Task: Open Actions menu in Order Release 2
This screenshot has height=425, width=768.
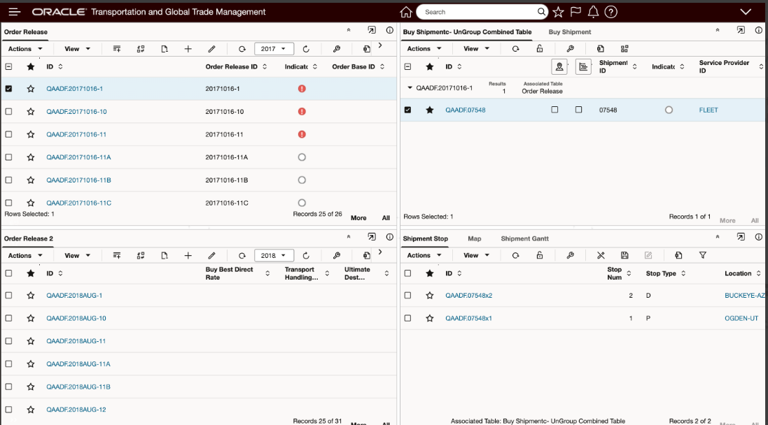Action: tap(25, 256)
